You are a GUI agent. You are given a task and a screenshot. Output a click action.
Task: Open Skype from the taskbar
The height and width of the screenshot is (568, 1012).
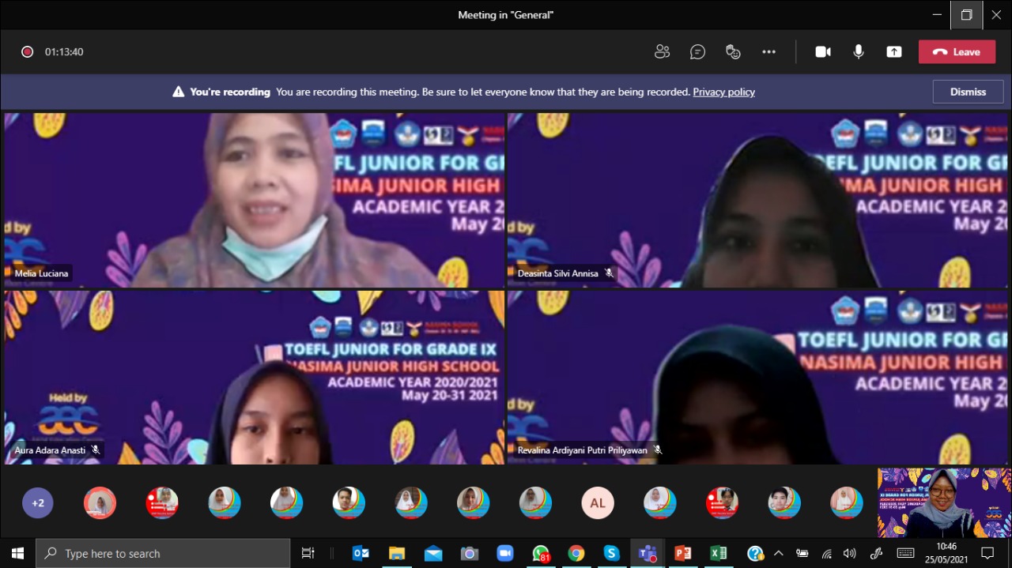[611, 554]
